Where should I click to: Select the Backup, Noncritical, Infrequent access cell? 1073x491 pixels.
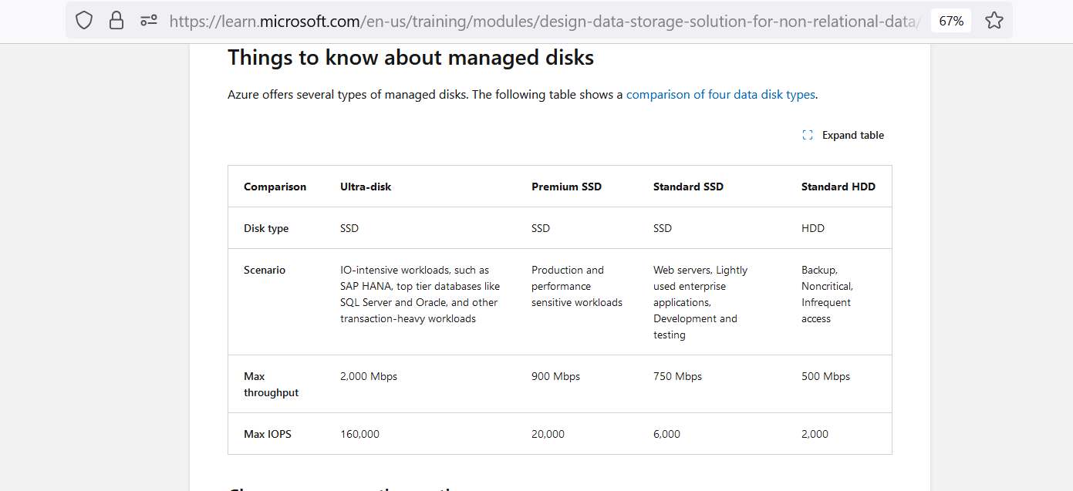pos(826,294)
